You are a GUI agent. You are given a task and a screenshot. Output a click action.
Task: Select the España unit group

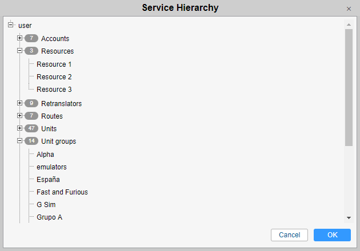pyautogui.click(x=48, y=180)
